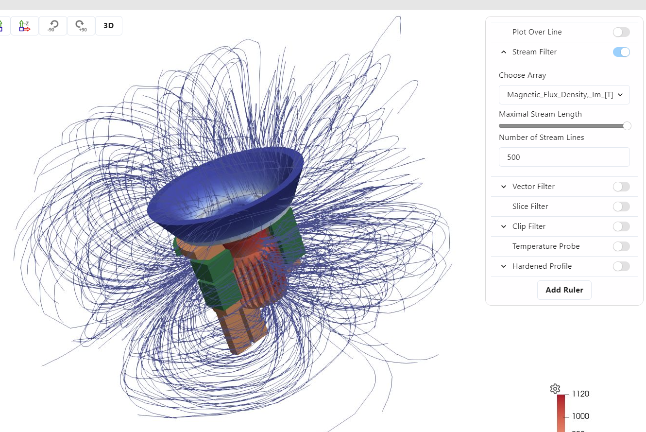Set view to -Z axis orientation
The height and width of the screenshot is (432, 646).
tap(25, 26)
